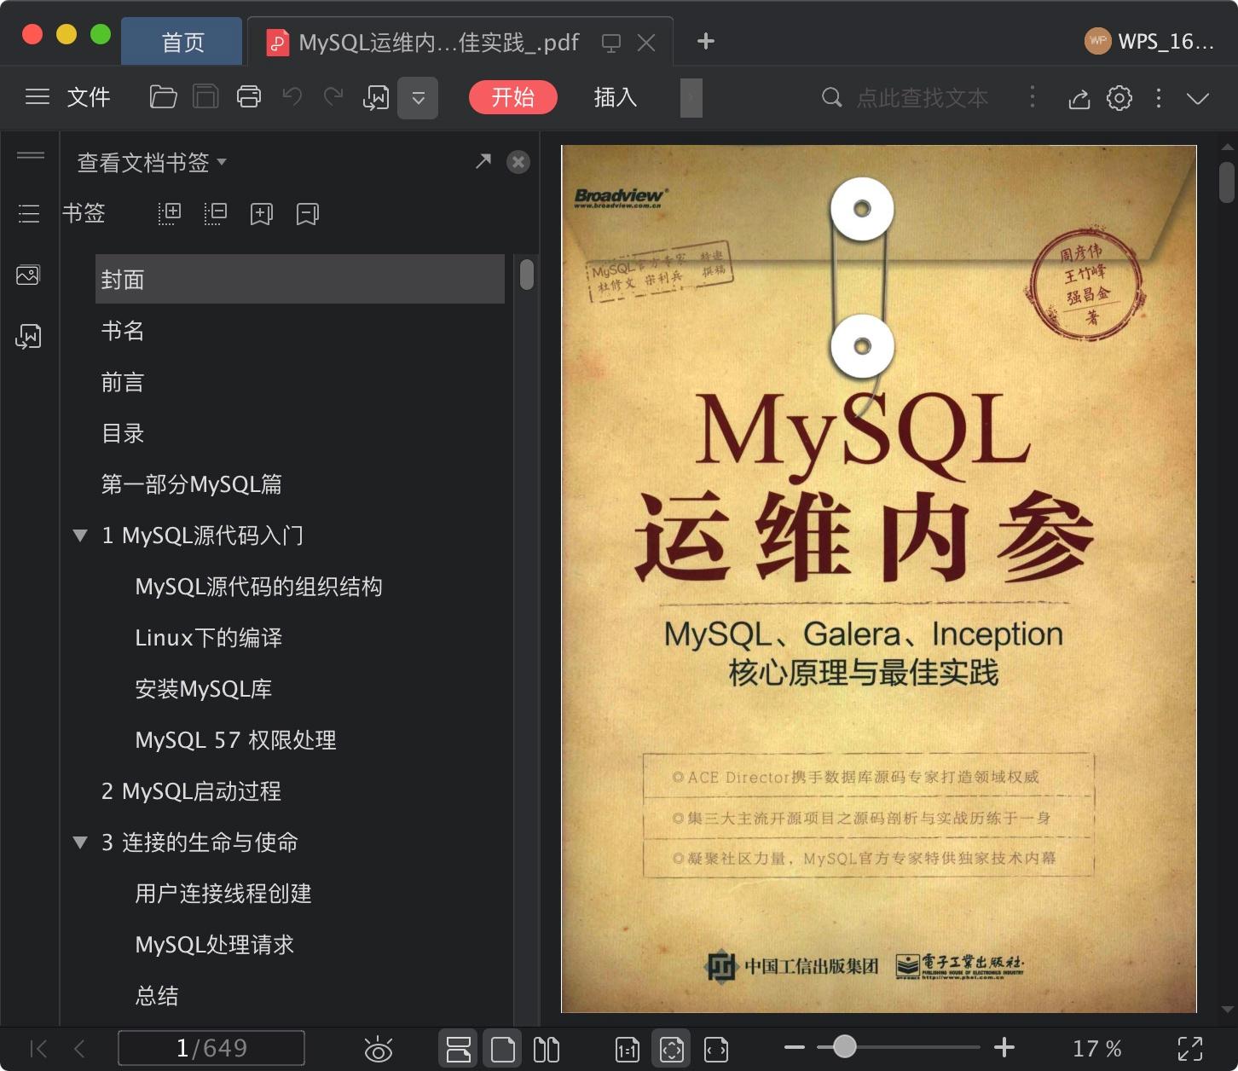Close the bookmark panel
This screenshot has width=1238, height=1071.
(518, 162)
